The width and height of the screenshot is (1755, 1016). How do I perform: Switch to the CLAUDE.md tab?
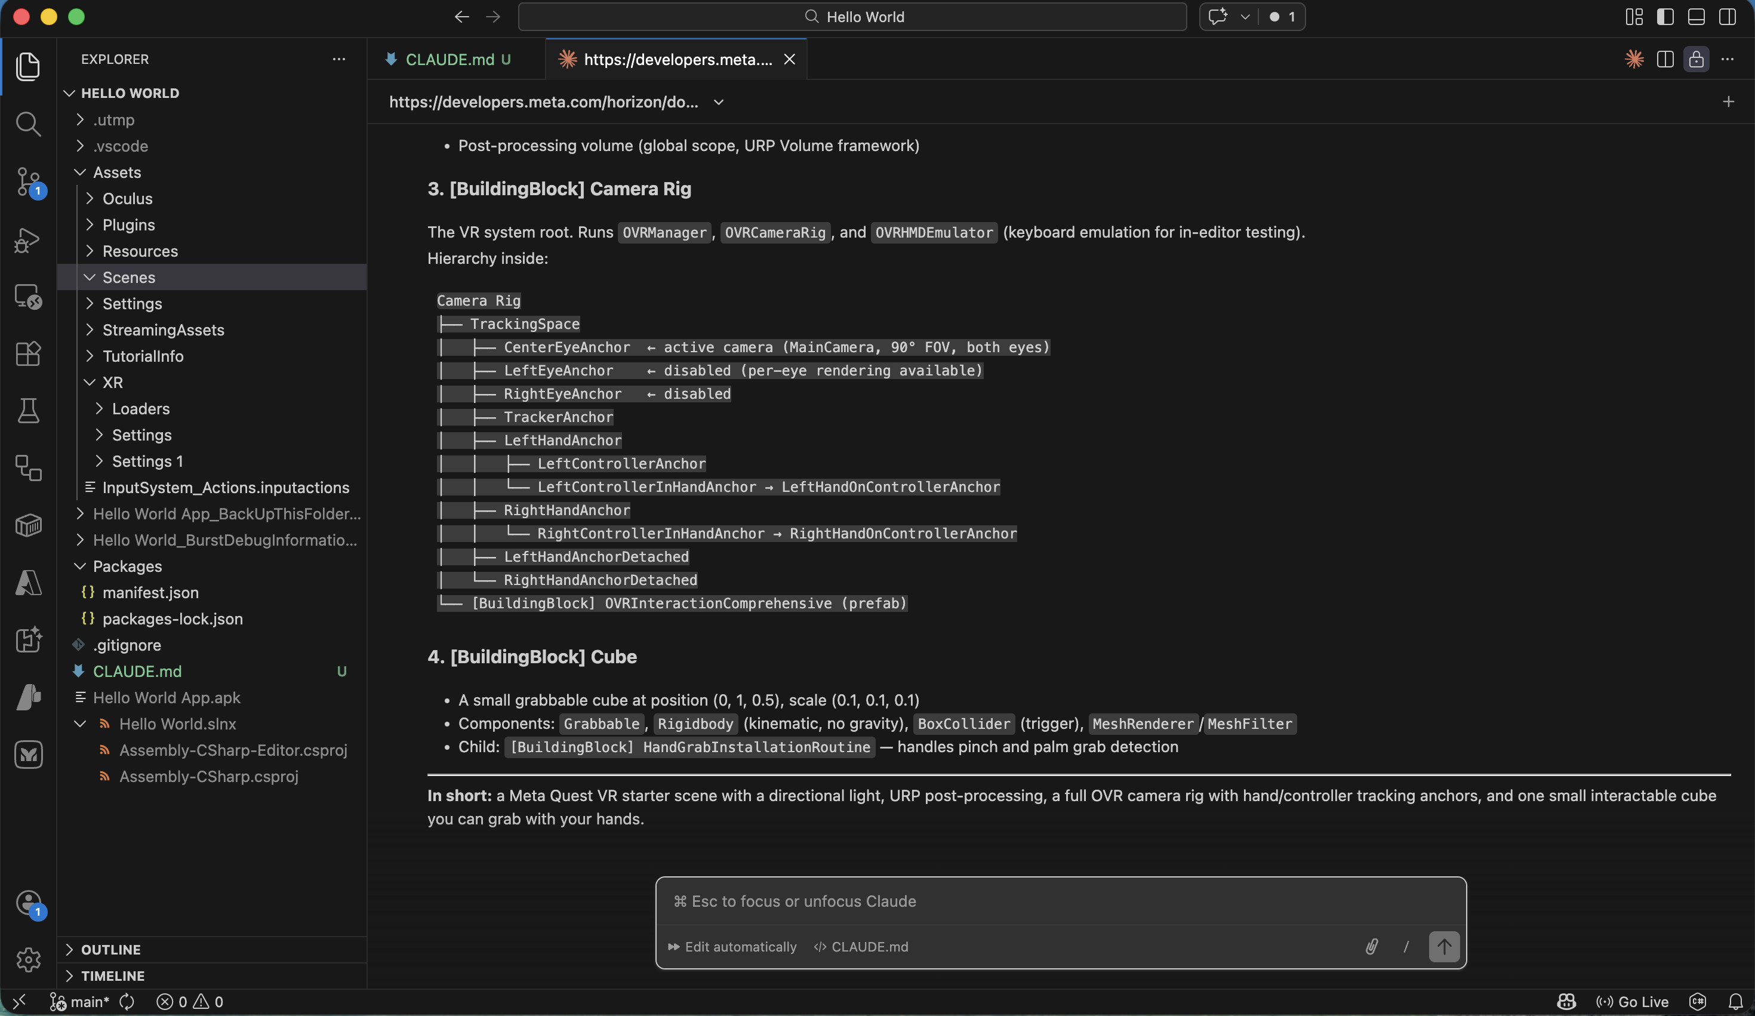pos(449,59)
